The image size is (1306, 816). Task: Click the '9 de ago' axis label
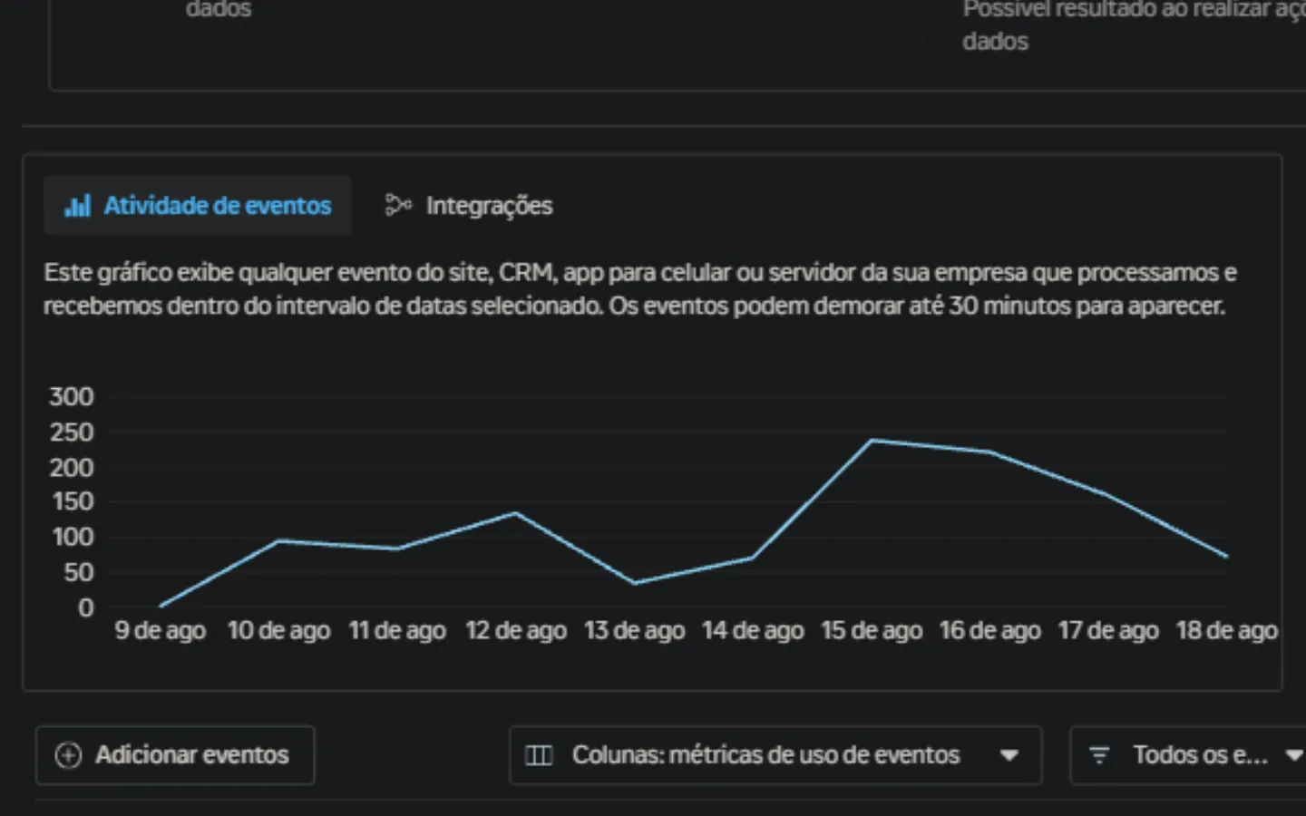pyautogui.click(x=161, y=631)
